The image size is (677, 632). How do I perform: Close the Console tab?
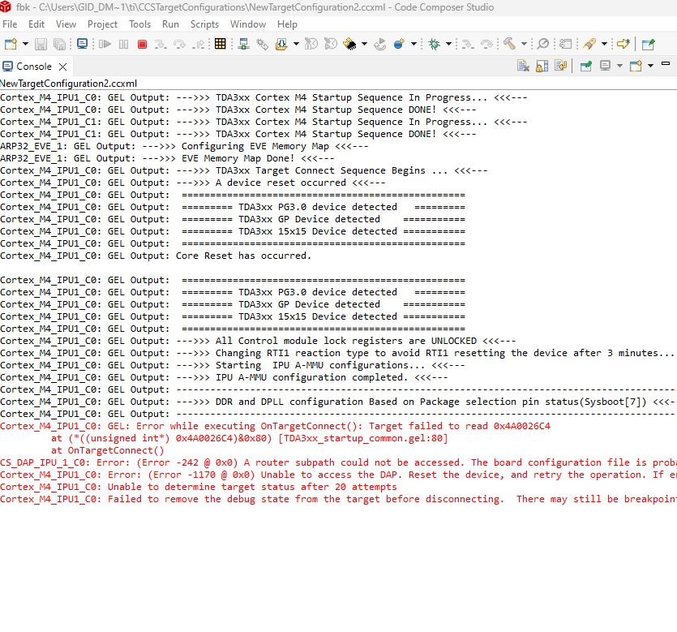(x=62, y=67)
